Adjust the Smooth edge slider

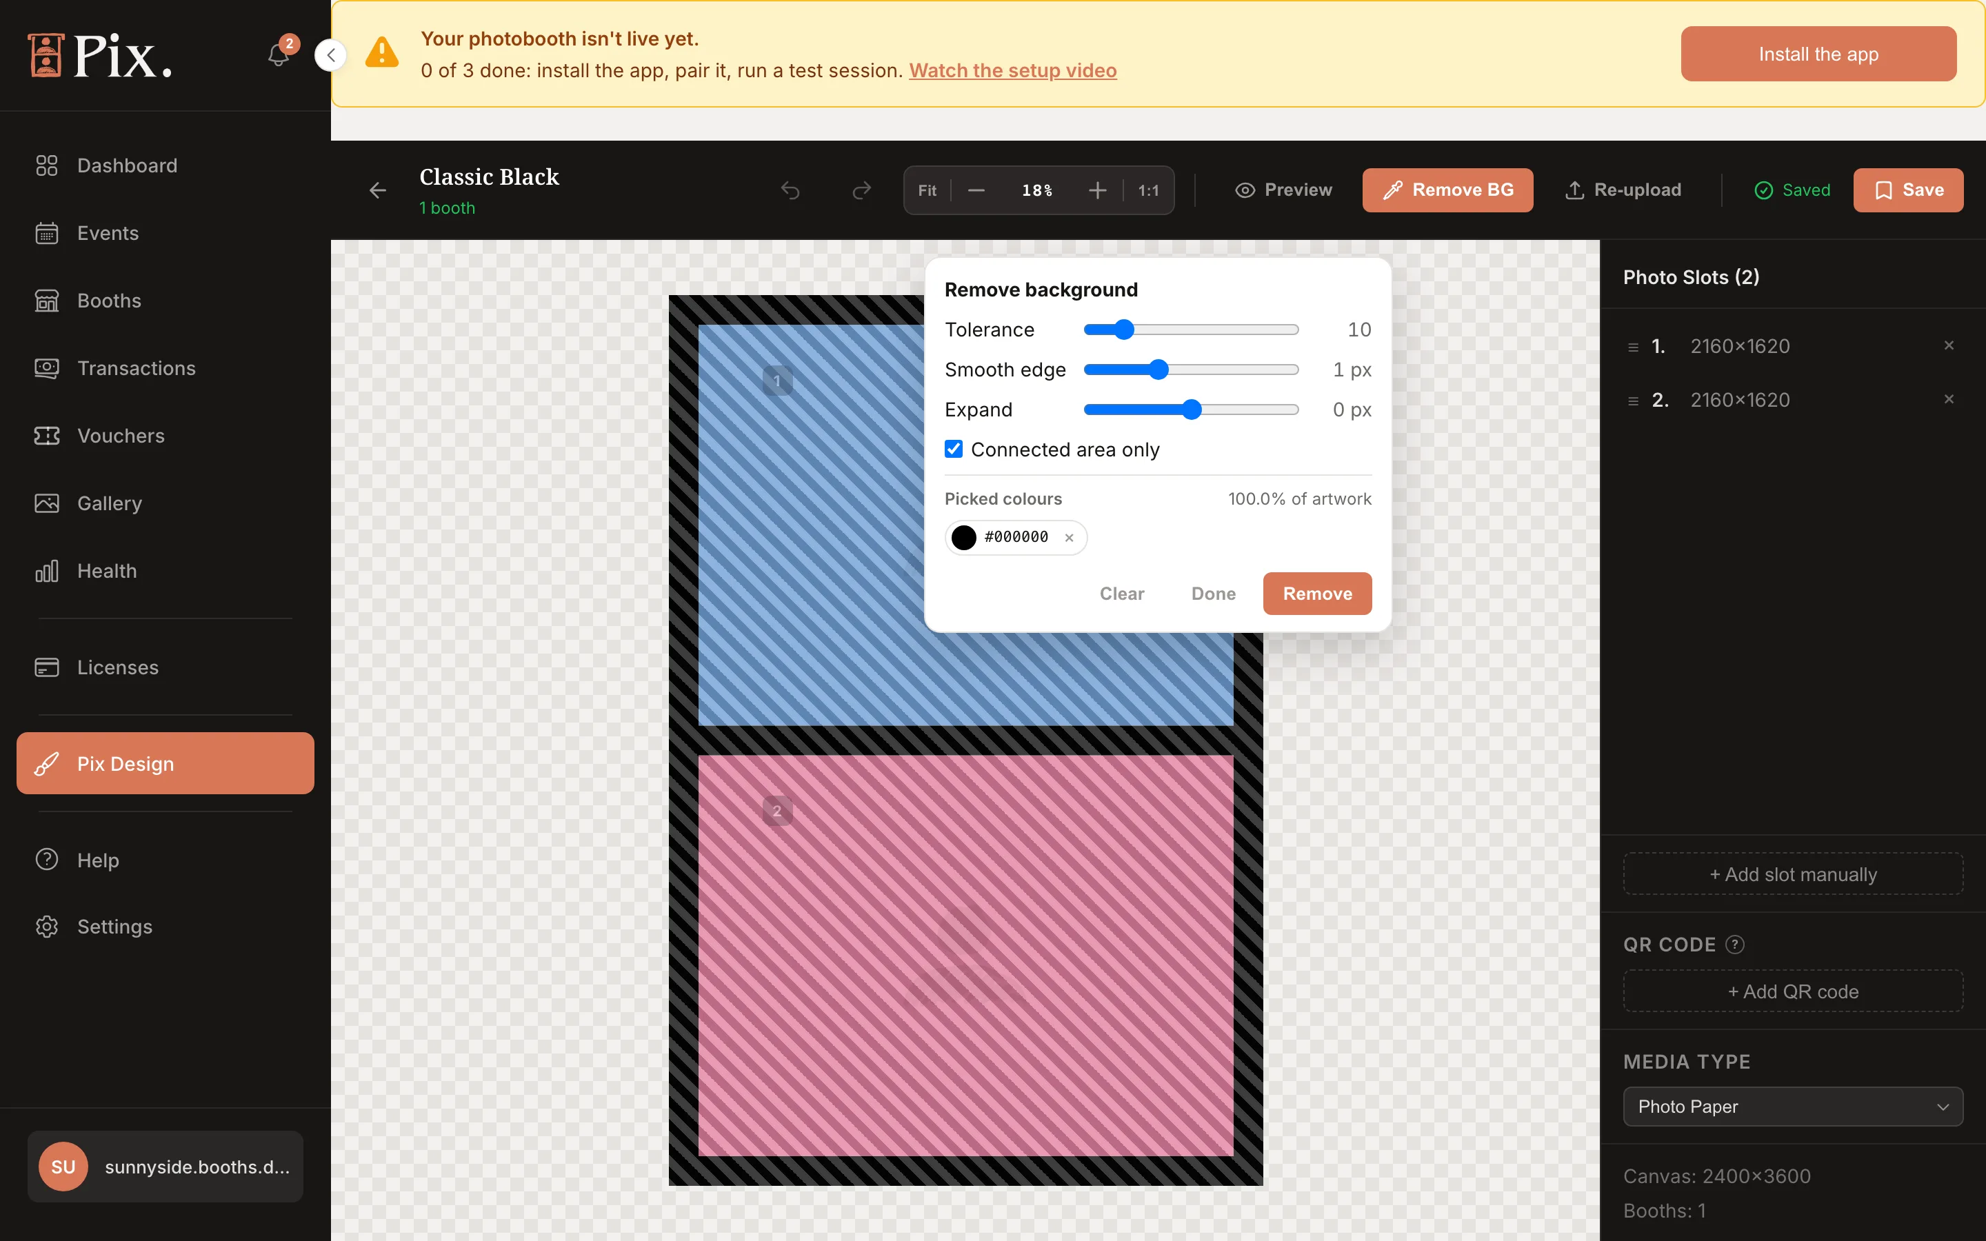[1191, 370]
